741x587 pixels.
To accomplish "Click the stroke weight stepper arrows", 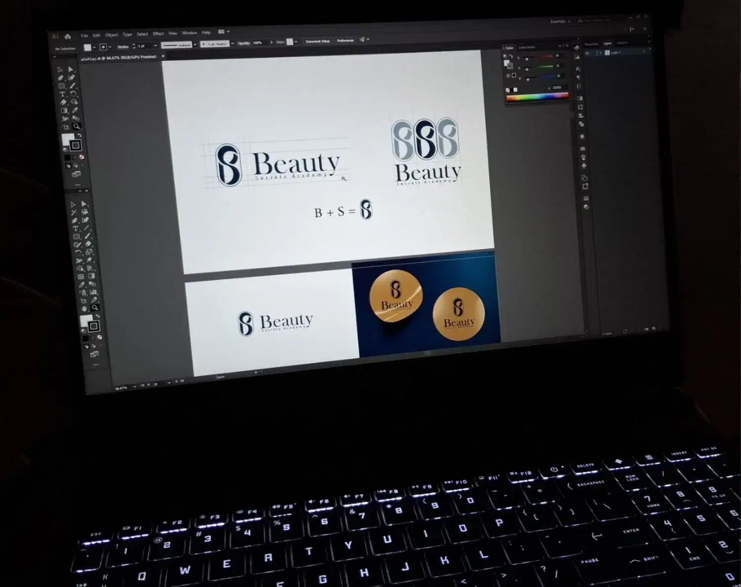I will coord(134,46).
